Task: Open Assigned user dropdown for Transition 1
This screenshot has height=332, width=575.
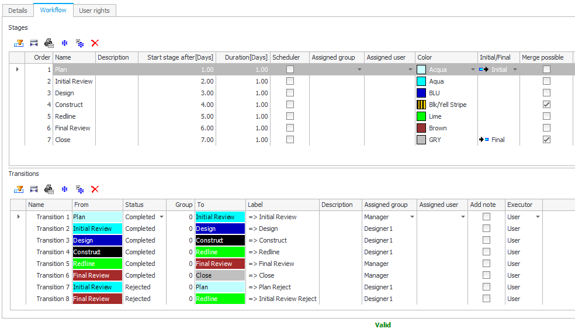Action: pos(463,217)
